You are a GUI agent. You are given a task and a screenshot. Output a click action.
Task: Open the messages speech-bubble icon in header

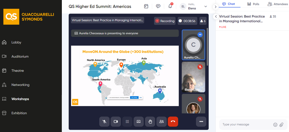pos(158,6)
